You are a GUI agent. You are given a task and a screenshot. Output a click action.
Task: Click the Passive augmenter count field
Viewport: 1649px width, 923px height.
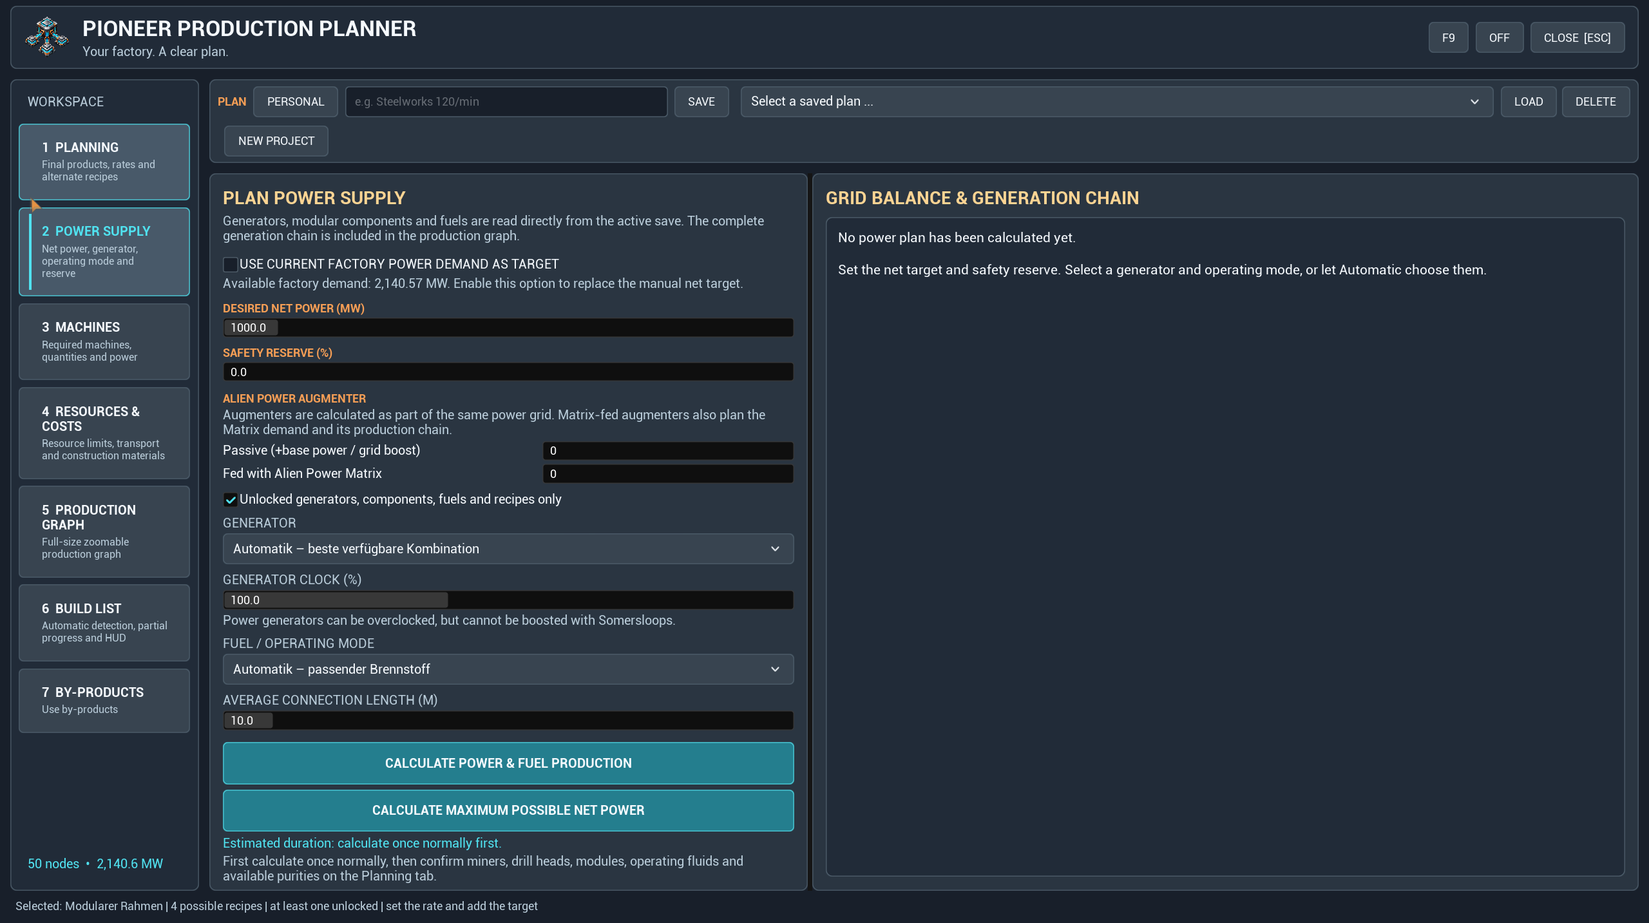click(x=668, y=450)
